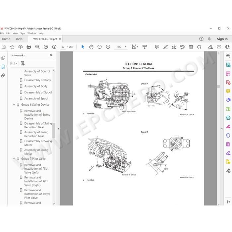Collapse Group 7 Pilot Valve
Screen dimensions: 232x232
pyautogui.click(x=14, y=159)
